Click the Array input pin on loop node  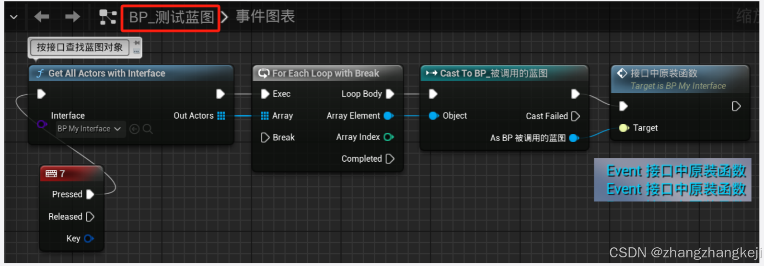click(x=265, y=115)
